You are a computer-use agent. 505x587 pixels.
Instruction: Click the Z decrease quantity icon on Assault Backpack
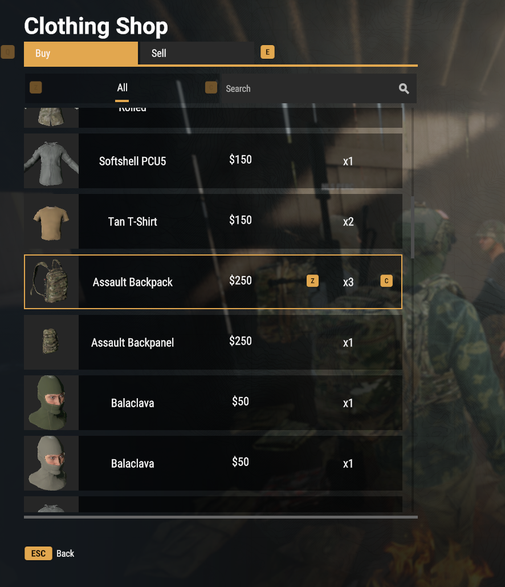[313, 281]
